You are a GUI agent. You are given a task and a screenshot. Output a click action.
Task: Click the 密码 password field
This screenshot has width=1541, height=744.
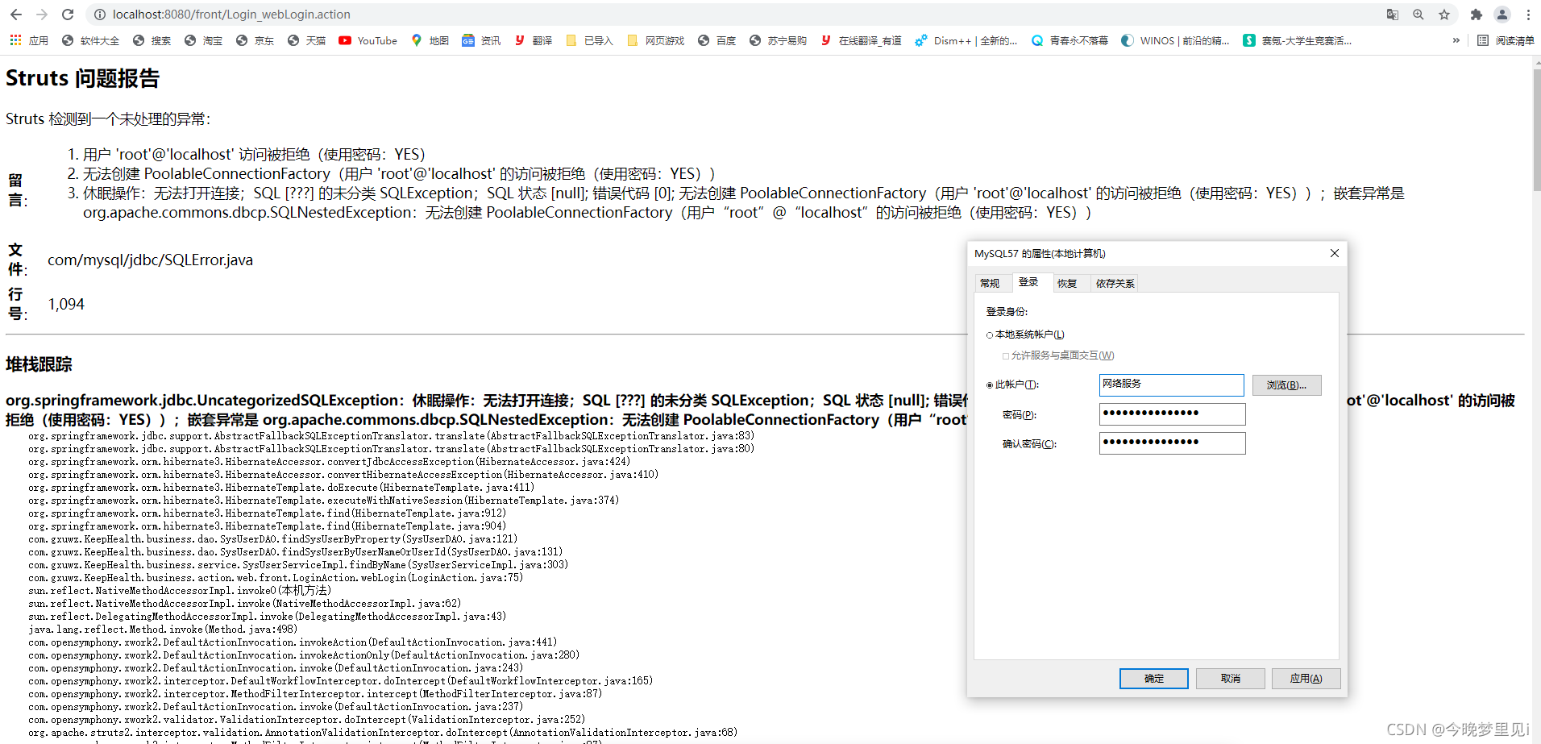click(1172, 414)
